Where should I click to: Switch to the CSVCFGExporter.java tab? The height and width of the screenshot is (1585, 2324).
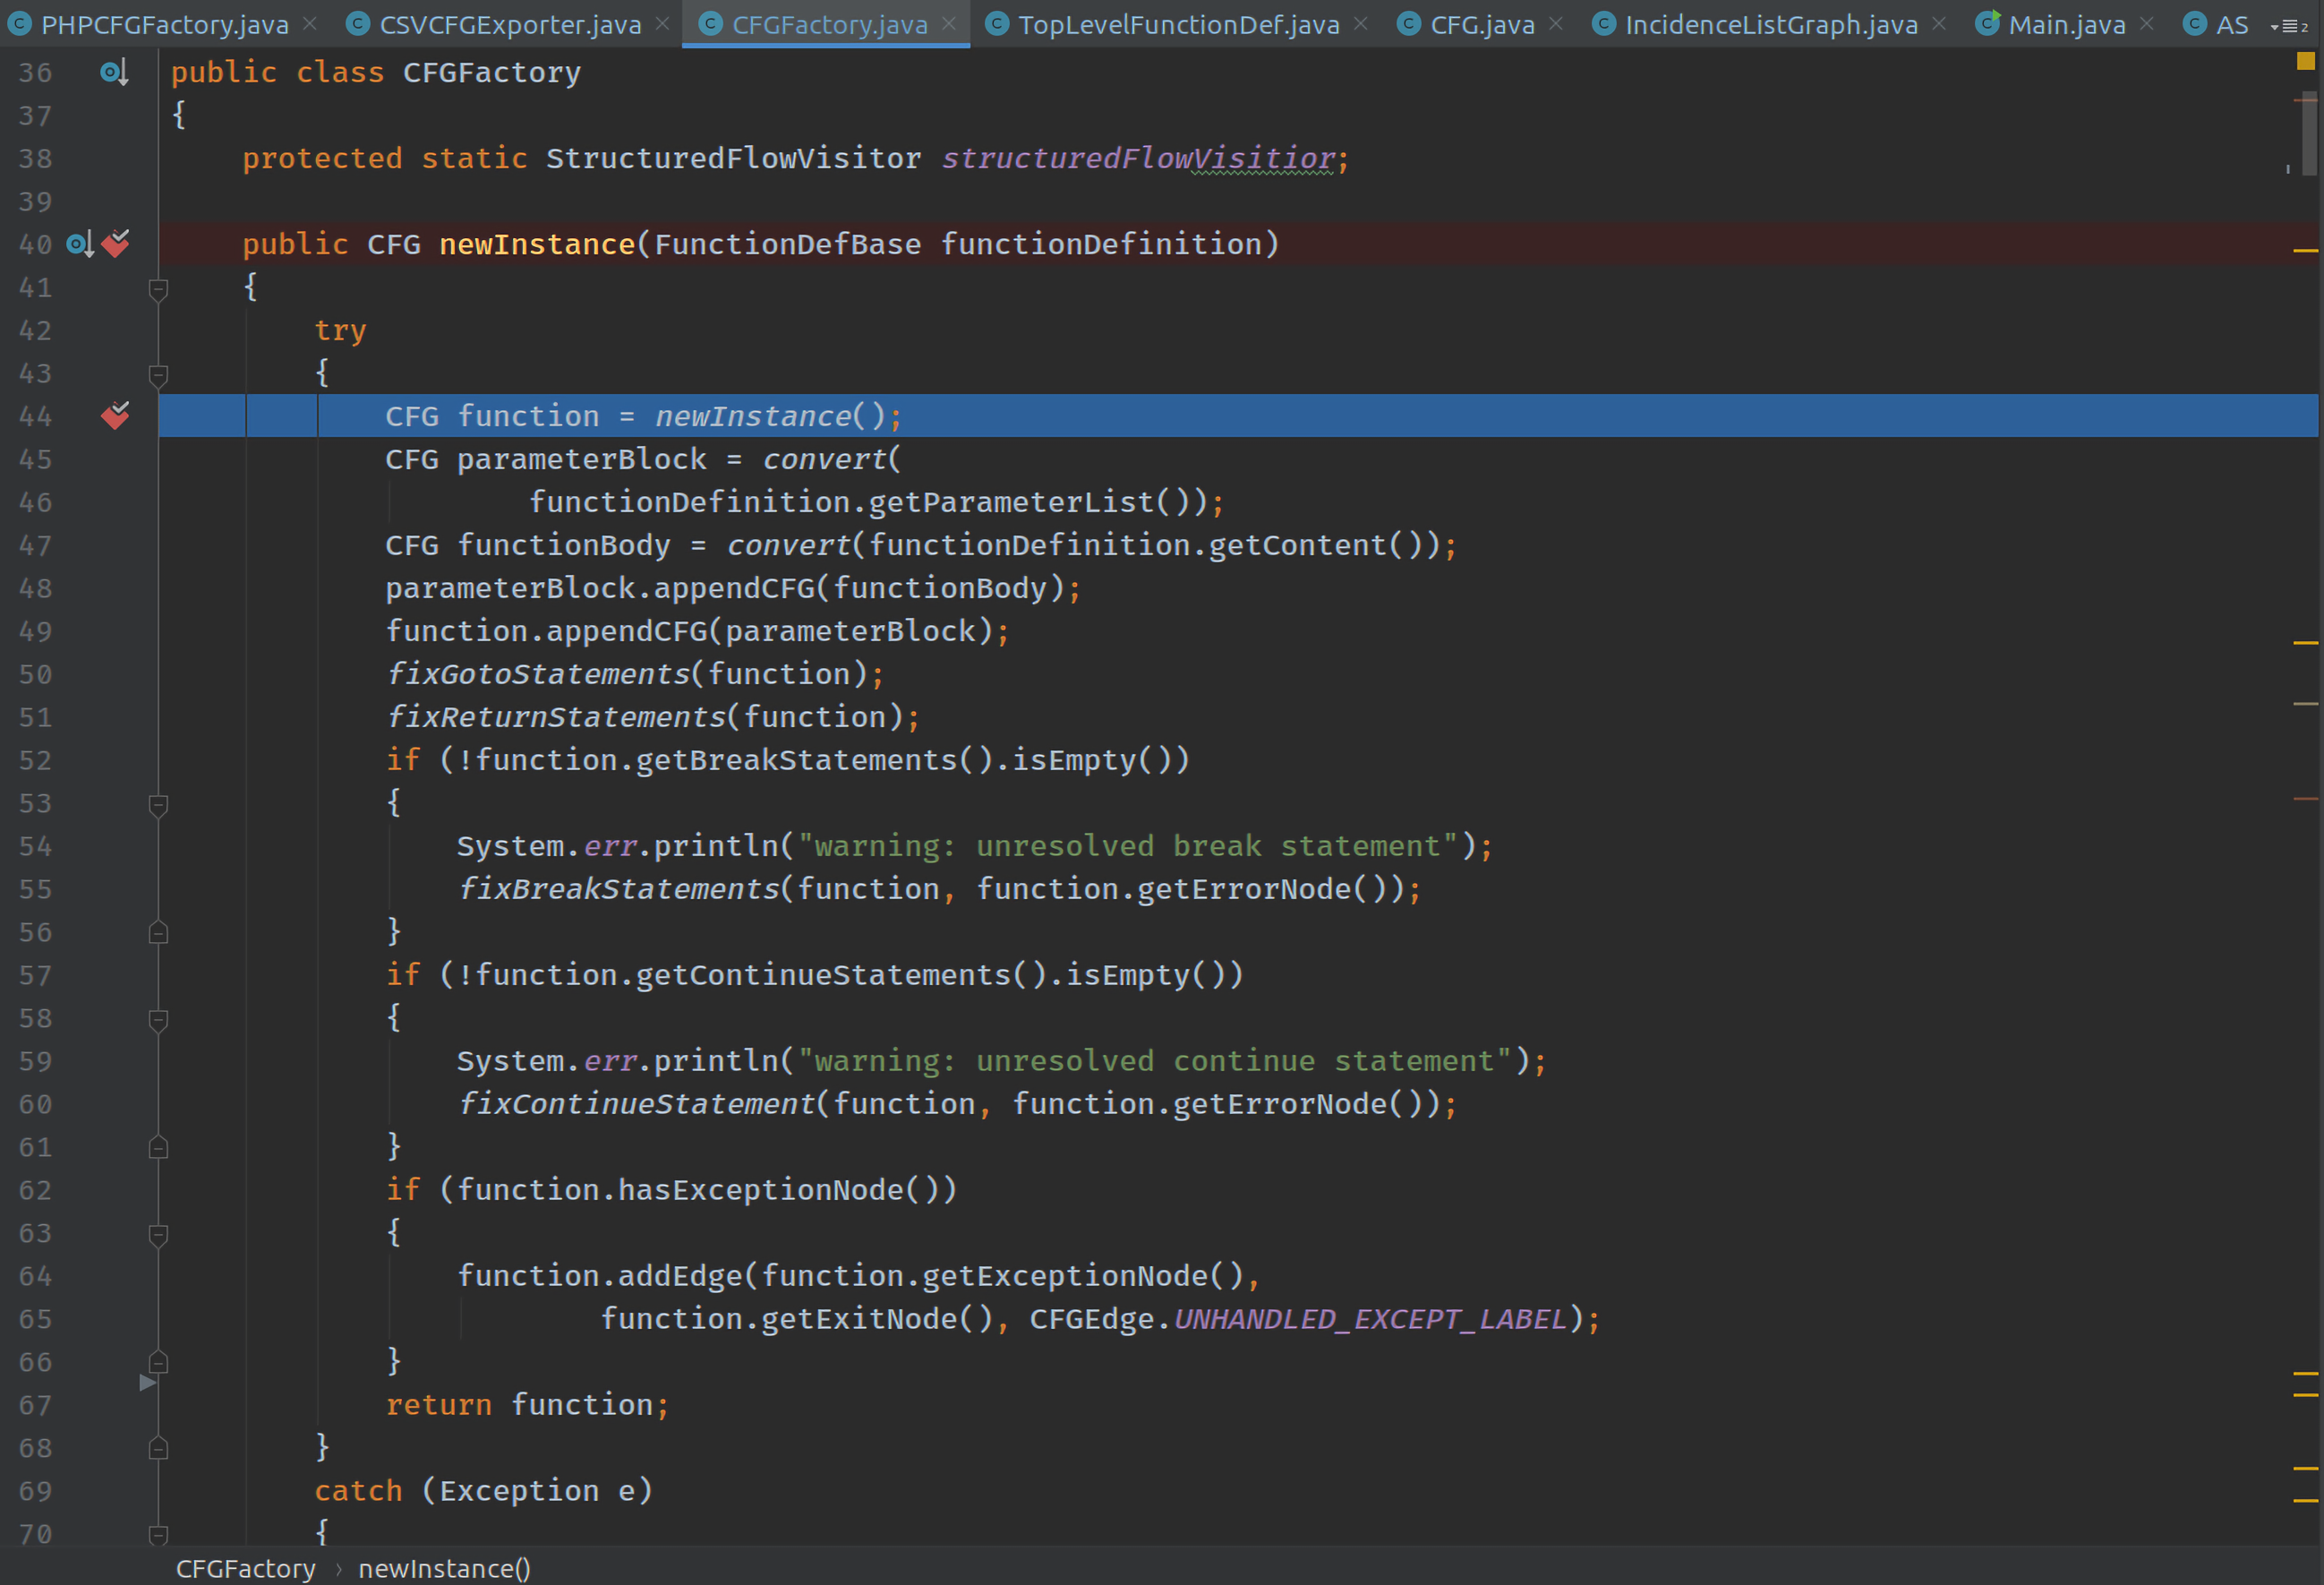point(510,24)
